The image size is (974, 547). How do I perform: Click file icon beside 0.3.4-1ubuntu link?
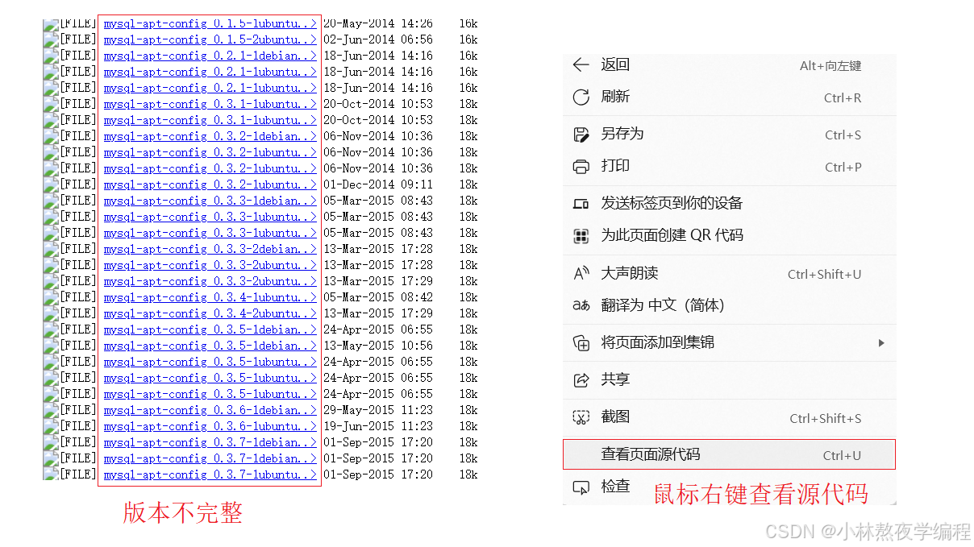click(x=50, y=297)
